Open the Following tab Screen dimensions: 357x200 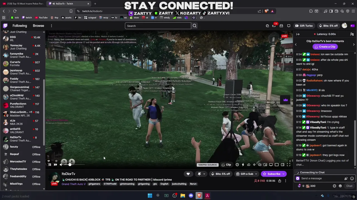coord(20,26)
